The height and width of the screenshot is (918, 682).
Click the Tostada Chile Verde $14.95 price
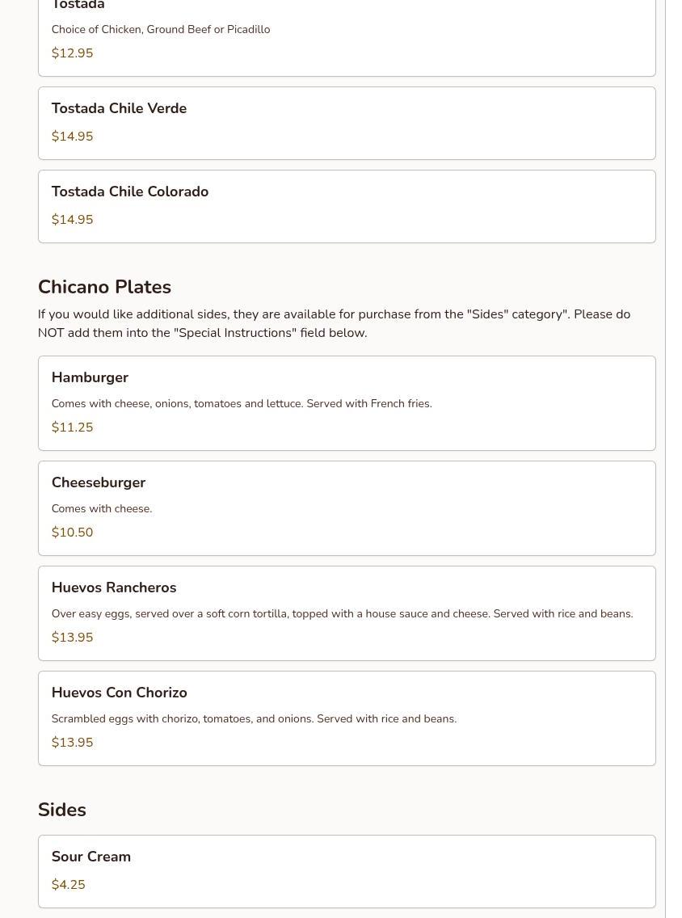click(x=72, y=137)
